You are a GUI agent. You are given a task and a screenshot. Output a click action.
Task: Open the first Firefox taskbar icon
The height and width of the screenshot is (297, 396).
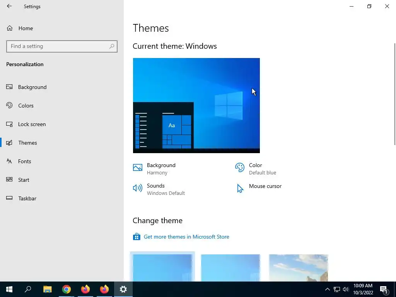85,289
